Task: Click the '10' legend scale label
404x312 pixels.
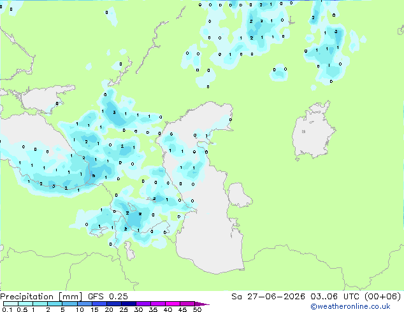Action: click(80, 309)
